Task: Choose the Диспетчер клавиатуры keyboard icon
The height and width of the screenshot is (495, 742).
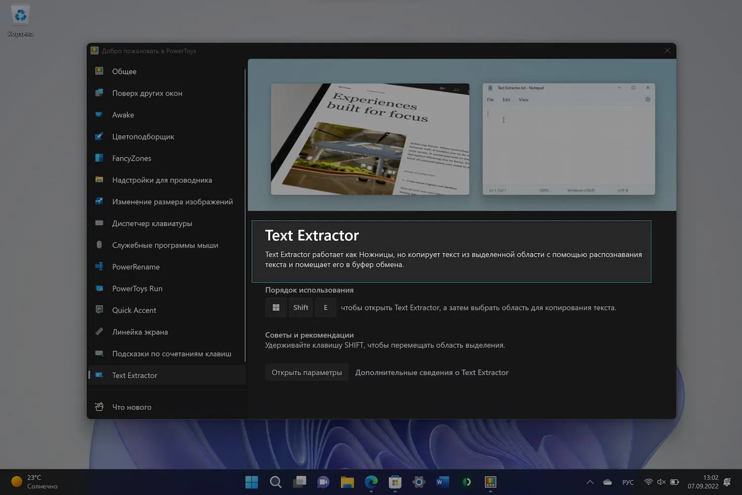Action: coord(99,223)
